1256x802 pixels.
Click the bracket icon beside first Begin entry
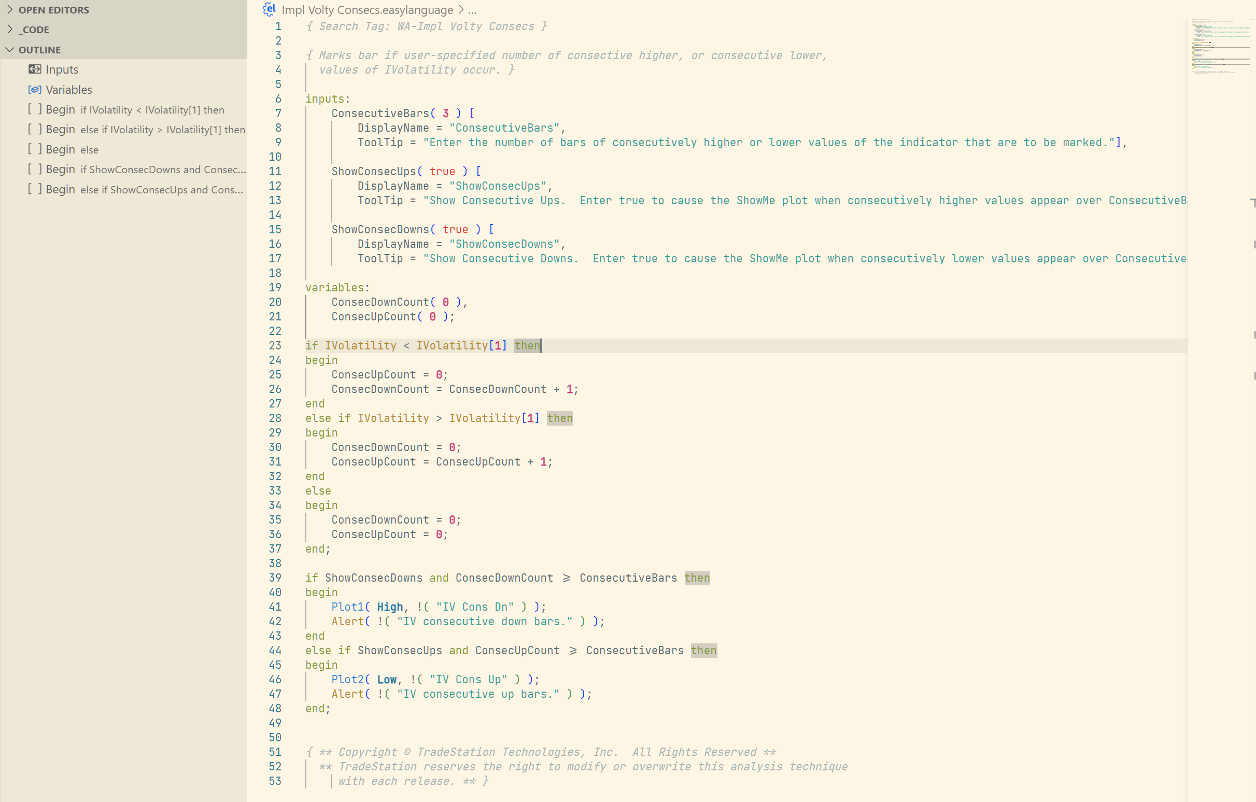[34, 109]
